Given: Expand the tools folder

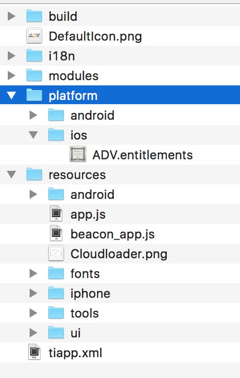Looking at the screenshot, I should pos(33,313).
